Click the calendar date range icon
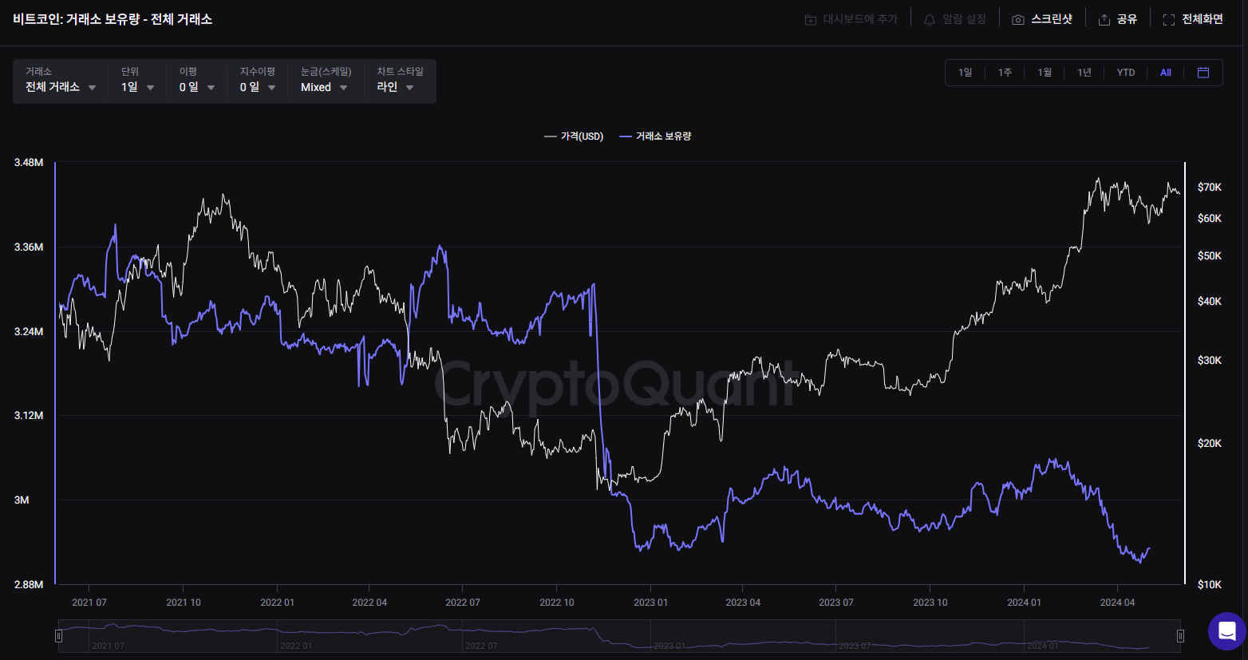The width and height of the screenshot is (1248, 660). pos(1203,73)
